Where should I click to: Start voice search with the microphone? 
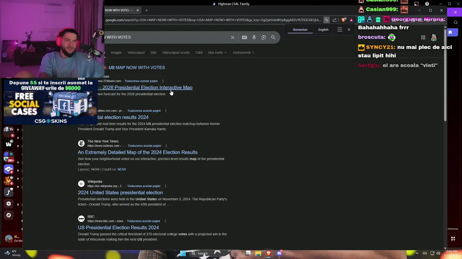[x=254, y=37]
